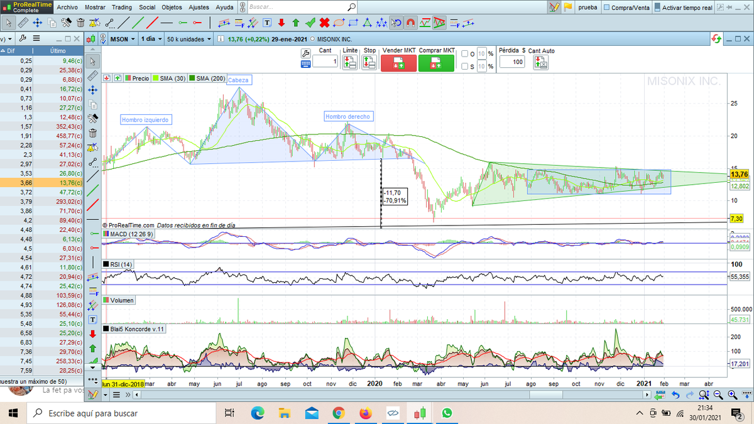The height and width of the screenshot is (424, 754).
Task: Click the green Comprar MKT button
Action: 436,63
